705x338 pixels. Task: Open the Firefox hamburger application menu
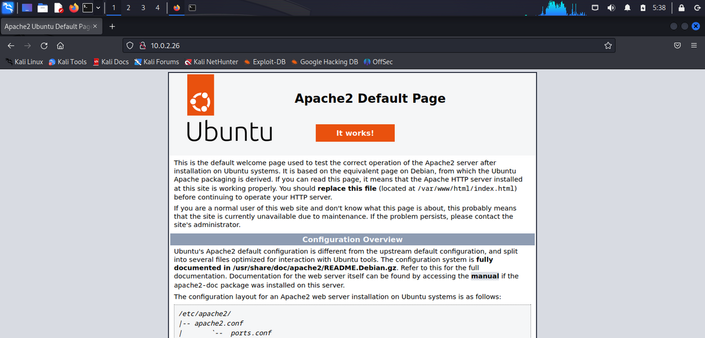[x=694, y=45]
